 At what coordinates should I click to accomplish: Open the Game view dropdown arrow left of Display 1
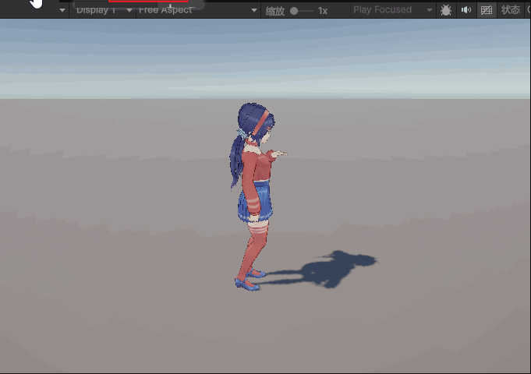click(62, 10)
